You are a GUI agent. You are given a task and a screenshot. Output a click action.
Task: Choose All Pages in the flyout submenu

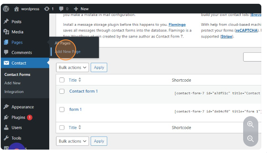(x=63, y=43)
